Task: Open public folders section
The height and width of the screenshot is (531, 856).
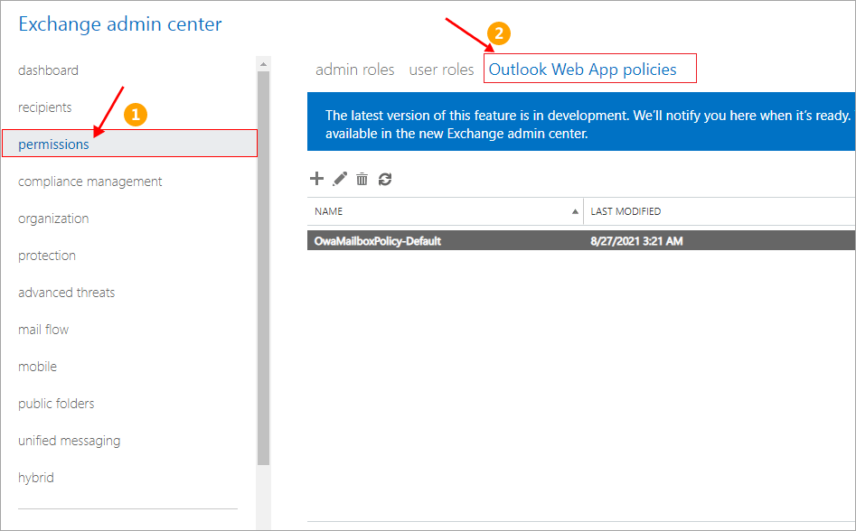Action: 56,404
